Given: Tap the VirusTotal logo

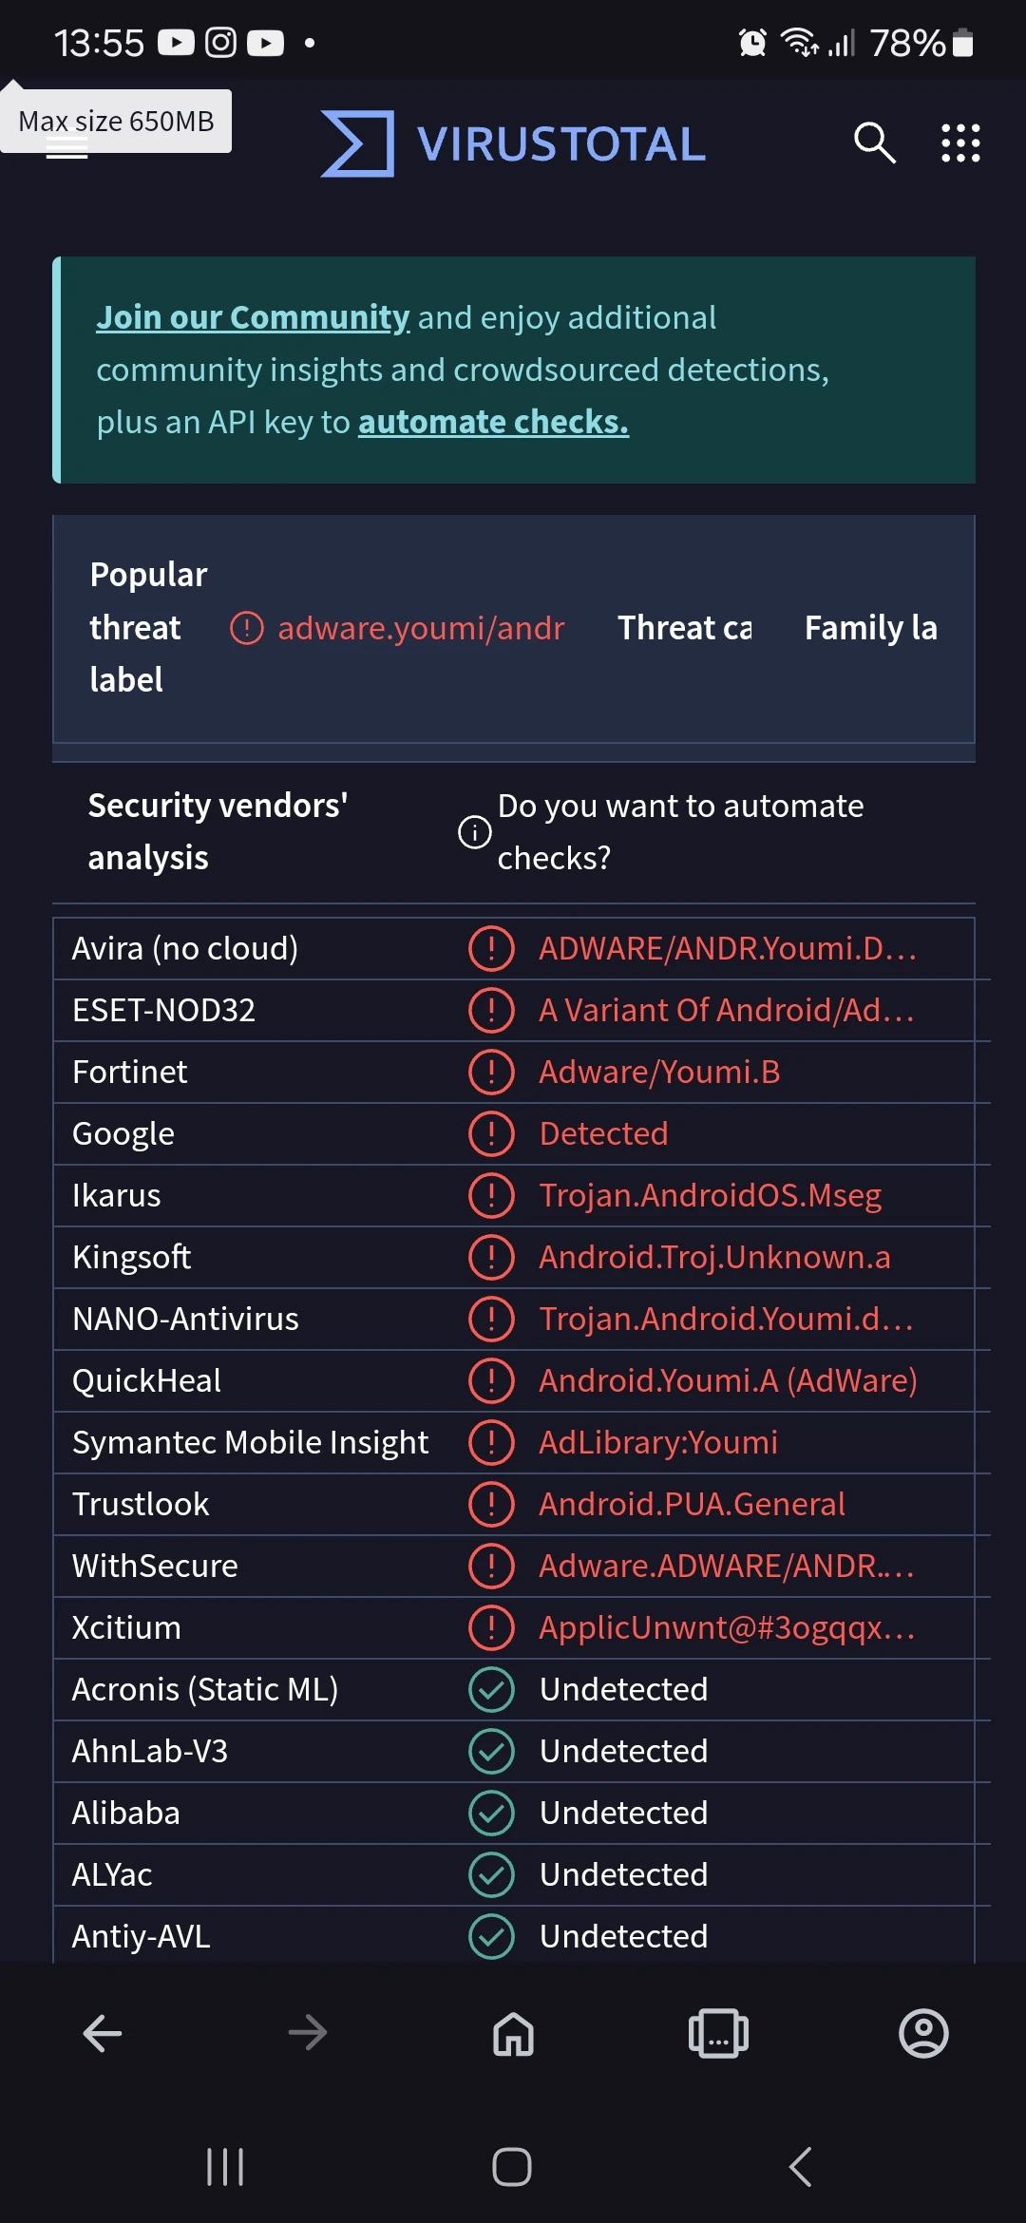Looking at the screenshot, I should click(513, 143).
